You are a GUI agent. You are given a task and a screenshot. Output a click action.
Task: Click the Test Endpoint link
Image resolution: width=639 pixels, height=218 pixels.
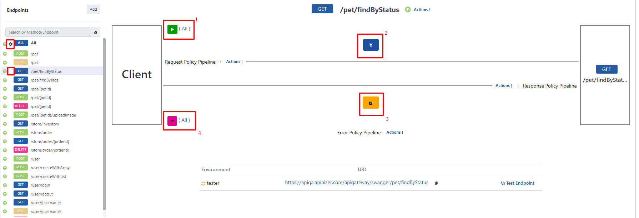tap(518, 183)
